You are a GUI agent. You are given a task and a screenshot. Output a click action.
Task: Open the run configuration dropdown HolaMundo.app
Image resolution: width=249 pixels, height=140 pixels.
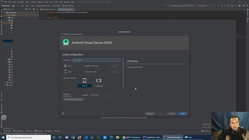click(x=182, y=5)
